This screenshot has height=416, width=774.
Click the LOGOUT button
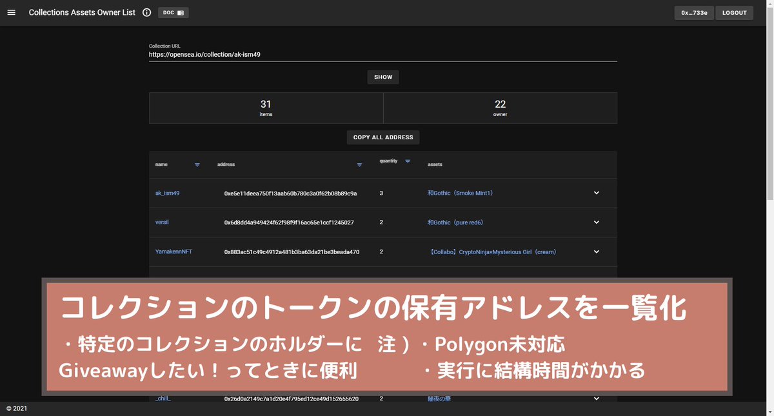(x=734, y=12)
